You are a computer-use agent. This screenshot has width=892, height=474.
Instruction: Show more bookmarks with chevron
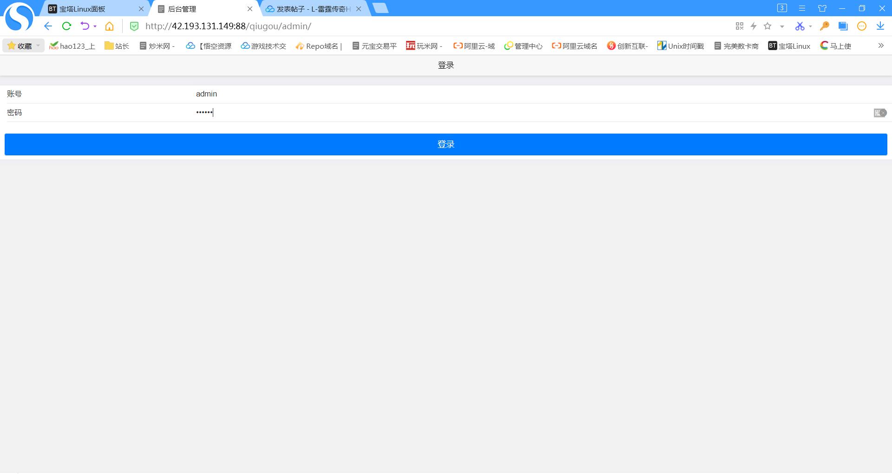[x=880, y=45]
